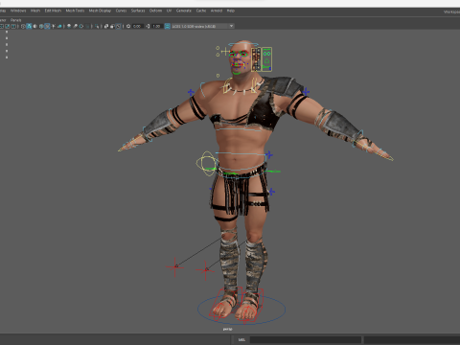The image size is (460, 345).
Task: Enable smooth shade all display
Action: click(x=29, y=26)
